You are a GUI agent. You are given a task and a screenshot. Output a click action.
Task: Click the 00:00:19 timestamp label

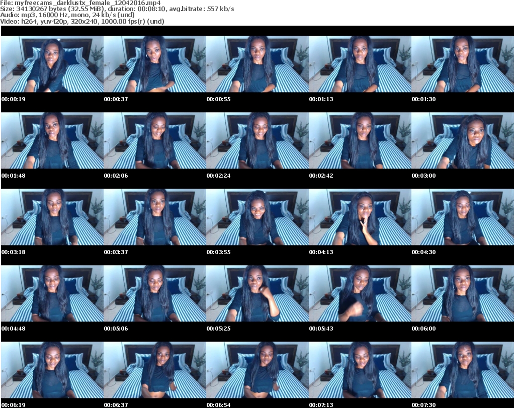point(14,99)
